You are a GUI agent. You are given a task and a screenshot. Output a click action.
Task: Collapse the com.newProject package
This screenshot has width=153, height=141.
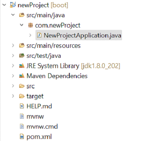click(22, 25)
